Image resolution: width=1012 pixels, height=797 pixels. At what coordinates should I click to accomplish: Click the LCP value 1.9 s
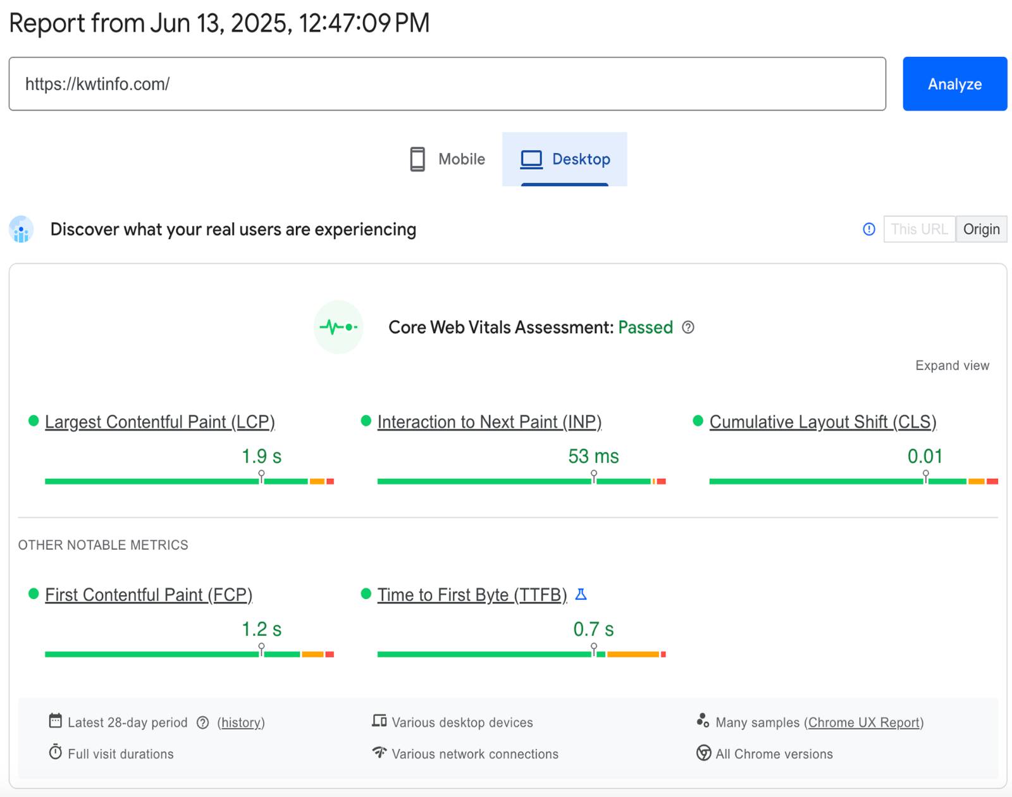pyautogui.click(x=262, y=456)
